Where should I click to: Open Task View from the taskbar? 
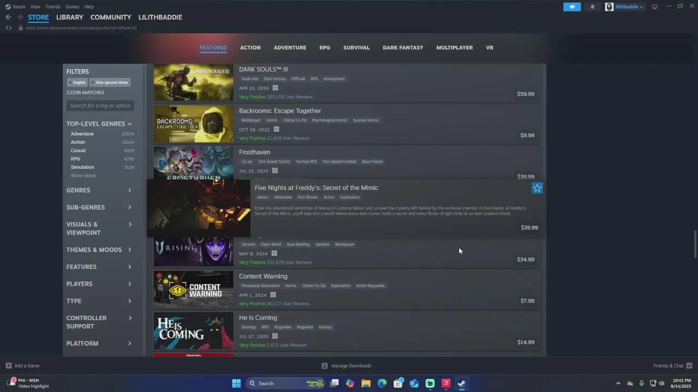[334, 383]
